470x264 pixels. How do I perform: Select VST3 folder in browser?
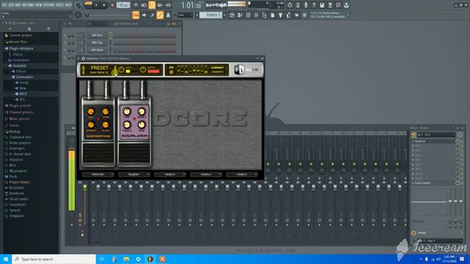23,94
